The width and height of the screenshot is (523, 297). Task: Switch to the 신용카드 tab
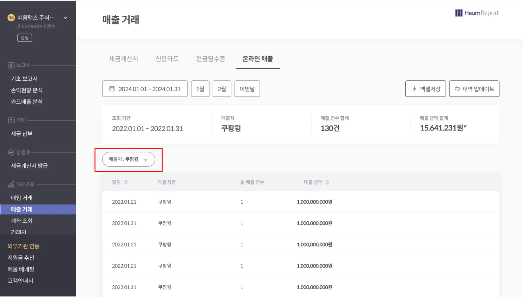pos(167,59)
